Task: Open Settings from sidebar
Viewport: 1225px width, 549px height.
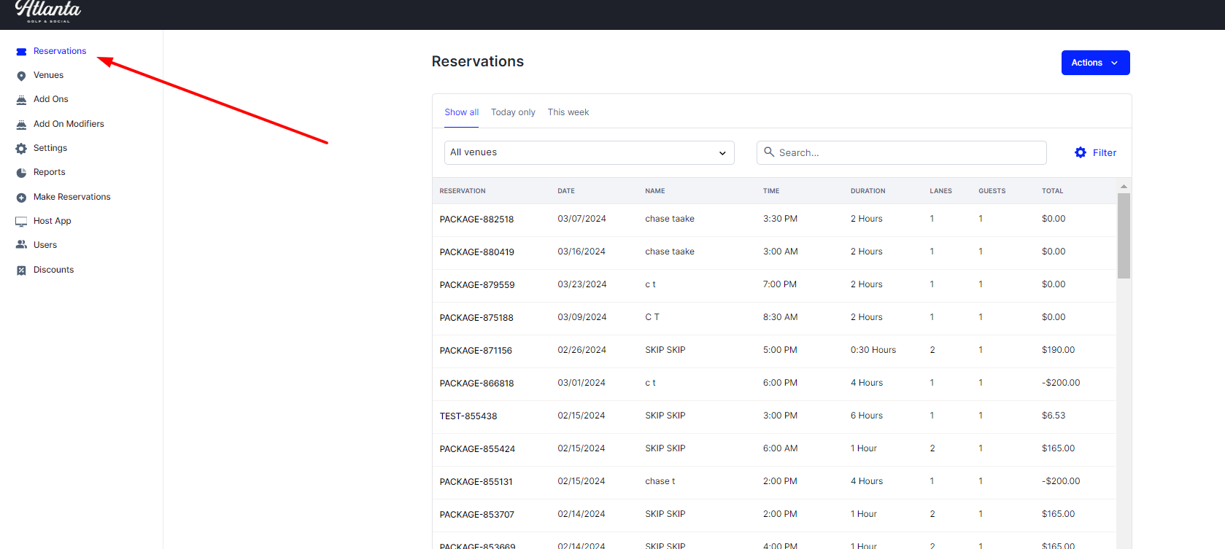Action: tap(50, 148)
